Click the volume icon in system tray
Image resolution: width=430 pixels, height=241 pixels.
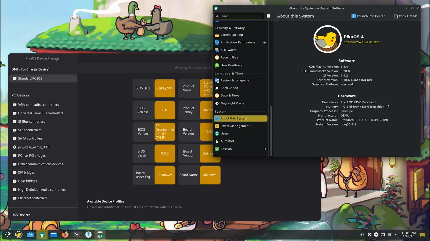click(362, 235)
